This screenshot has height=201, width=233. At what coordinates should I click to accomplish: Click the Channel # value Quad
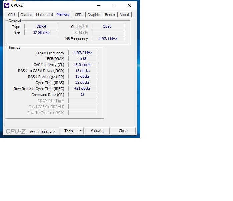(x=107, y=26)
